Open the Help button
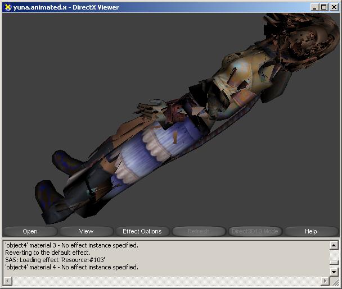The image size is (342, 289). 310,231
